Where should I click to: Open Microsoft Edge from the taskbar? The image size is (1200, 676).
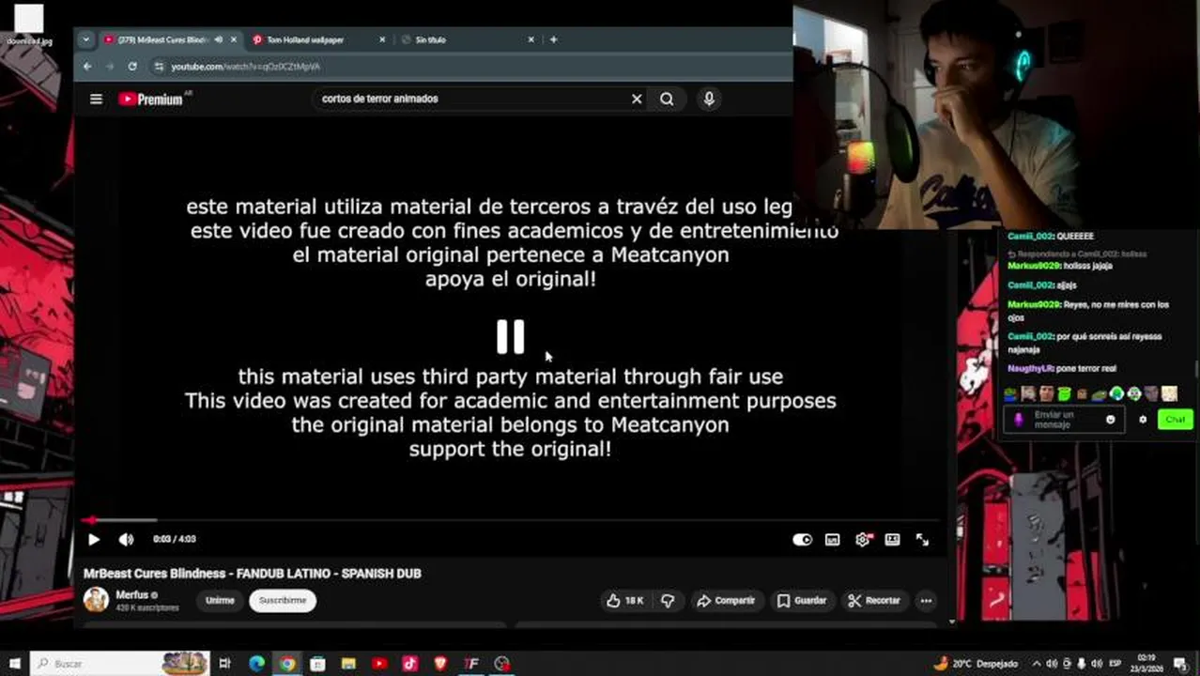[x=256, y=664]
